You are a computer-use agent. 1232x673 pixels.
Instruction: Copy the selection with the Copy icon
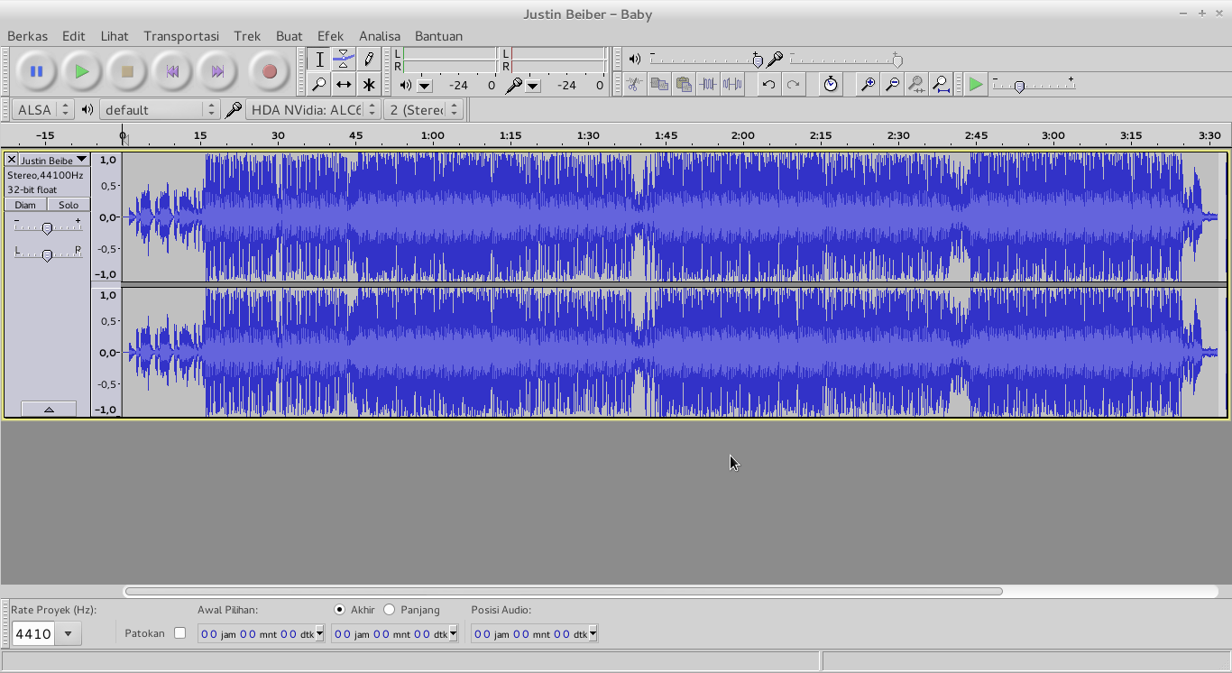click(659, 84)
